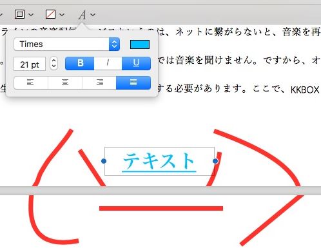This screenshot has height=250, width=321.
Task: Open the Times font dropdown
Action: (x=66, y=44)
